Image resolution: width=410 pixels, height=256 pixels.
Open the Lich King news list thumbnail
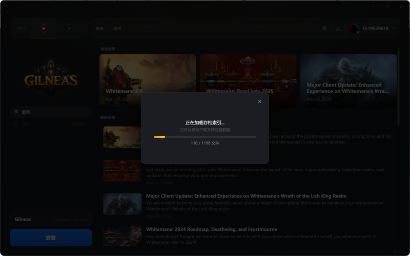(122, 204)
